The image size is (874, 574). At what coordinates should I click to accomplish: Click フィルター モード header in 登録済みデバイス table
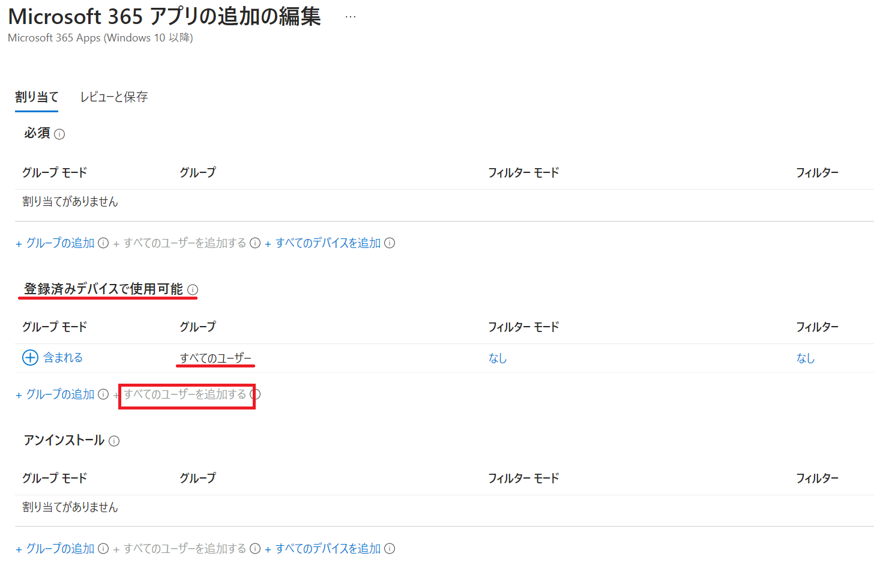(x=523, y=327)
